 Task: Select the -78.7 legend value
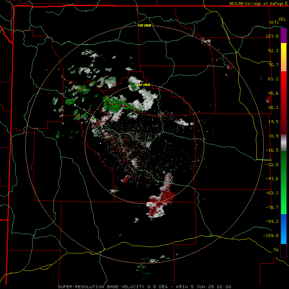pos(272,207)
